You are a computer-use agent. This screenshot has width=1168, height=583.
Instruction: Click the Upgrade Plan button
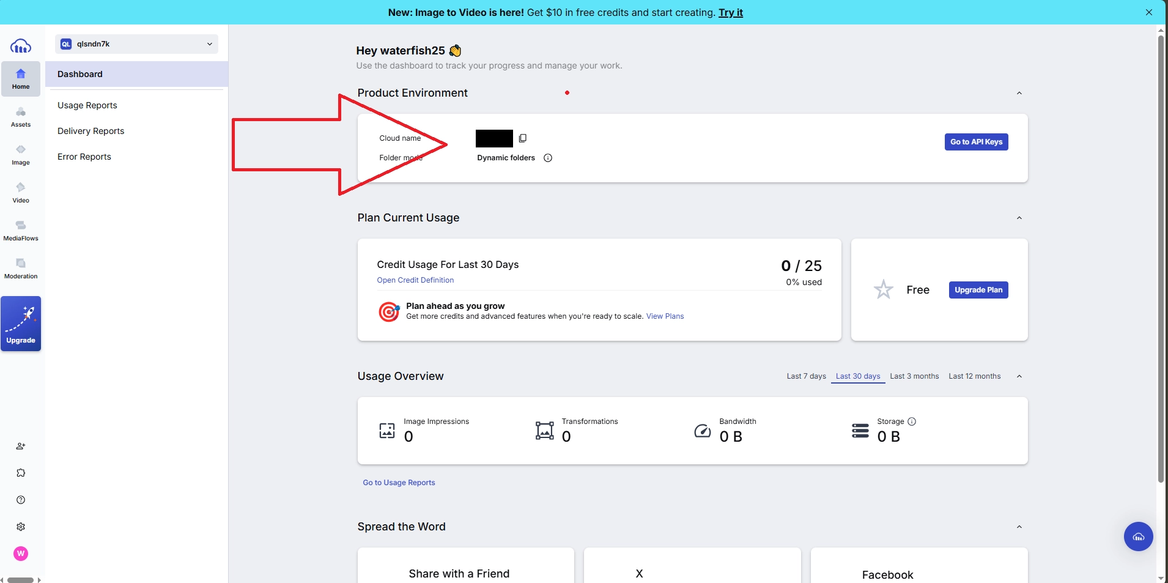point(978,290)
